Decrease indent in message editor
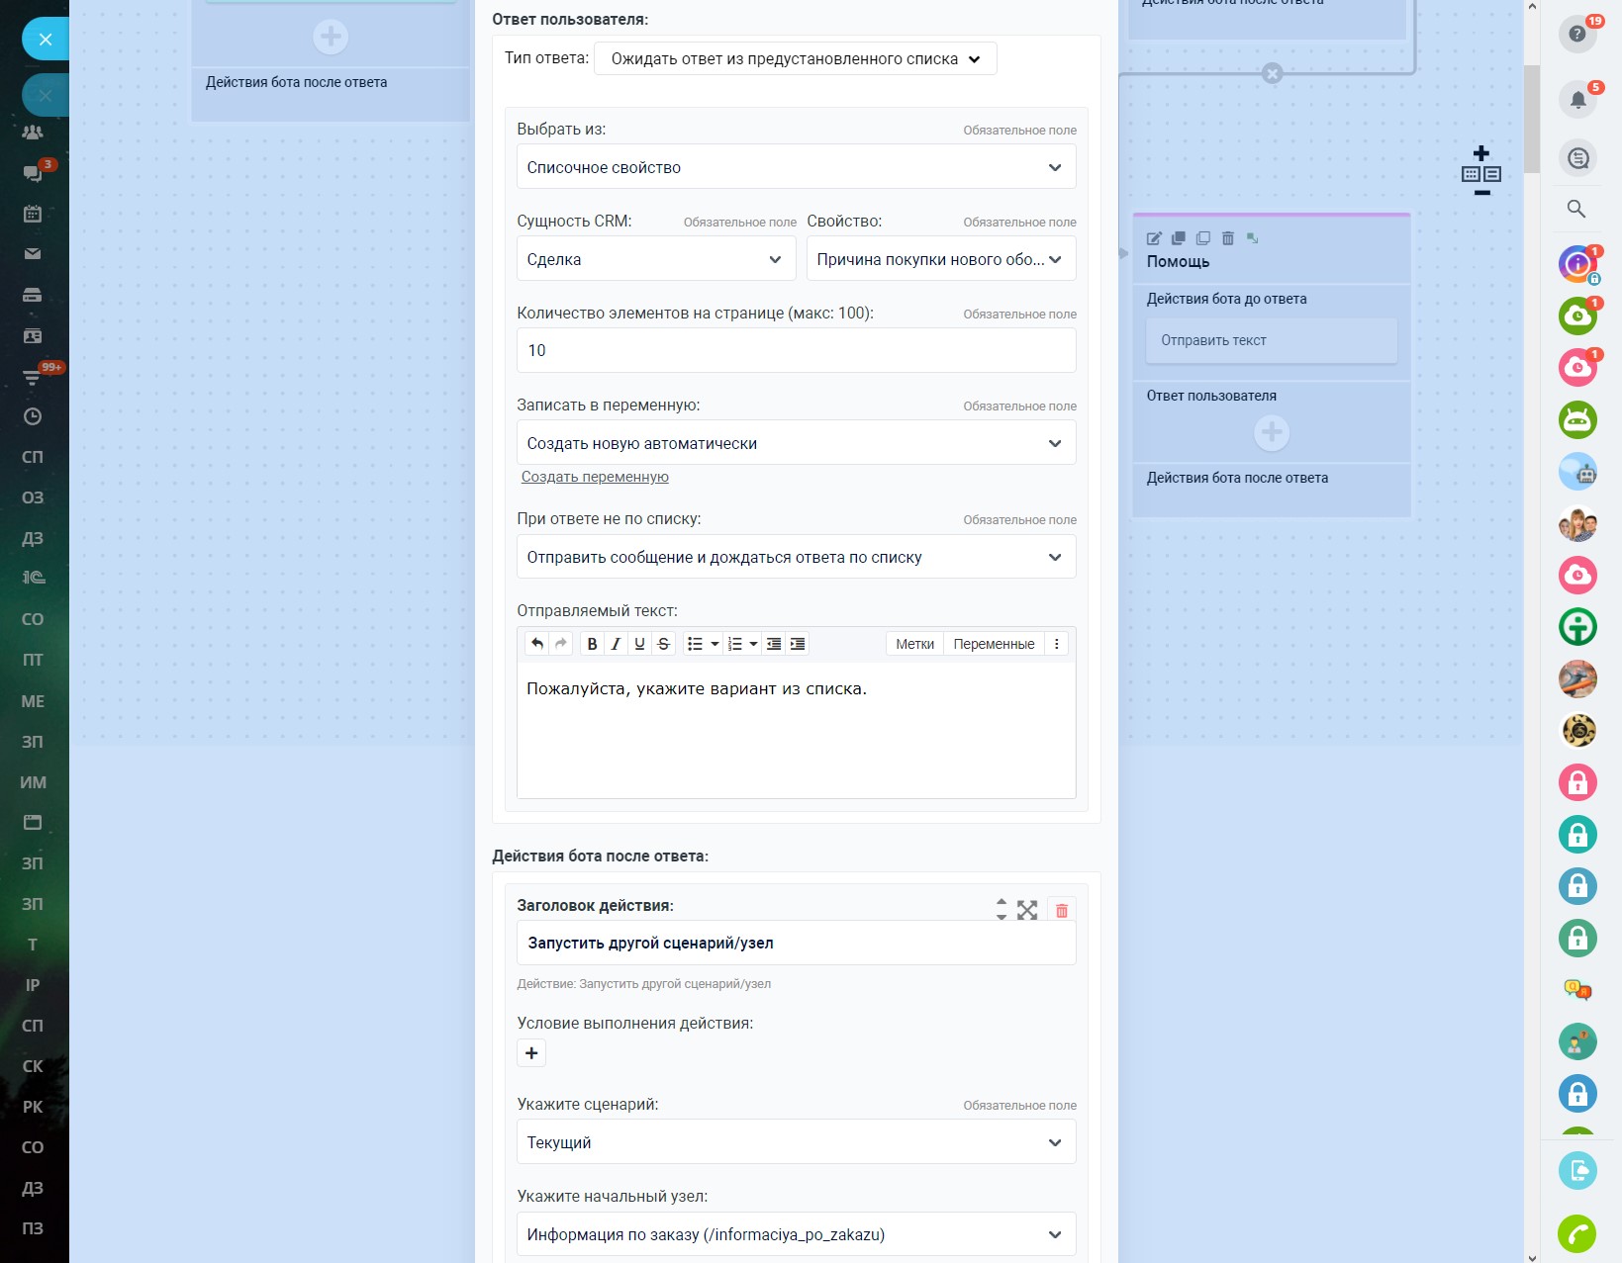The height and width of the screenshot is (1263, 1622). coord(774,644)
